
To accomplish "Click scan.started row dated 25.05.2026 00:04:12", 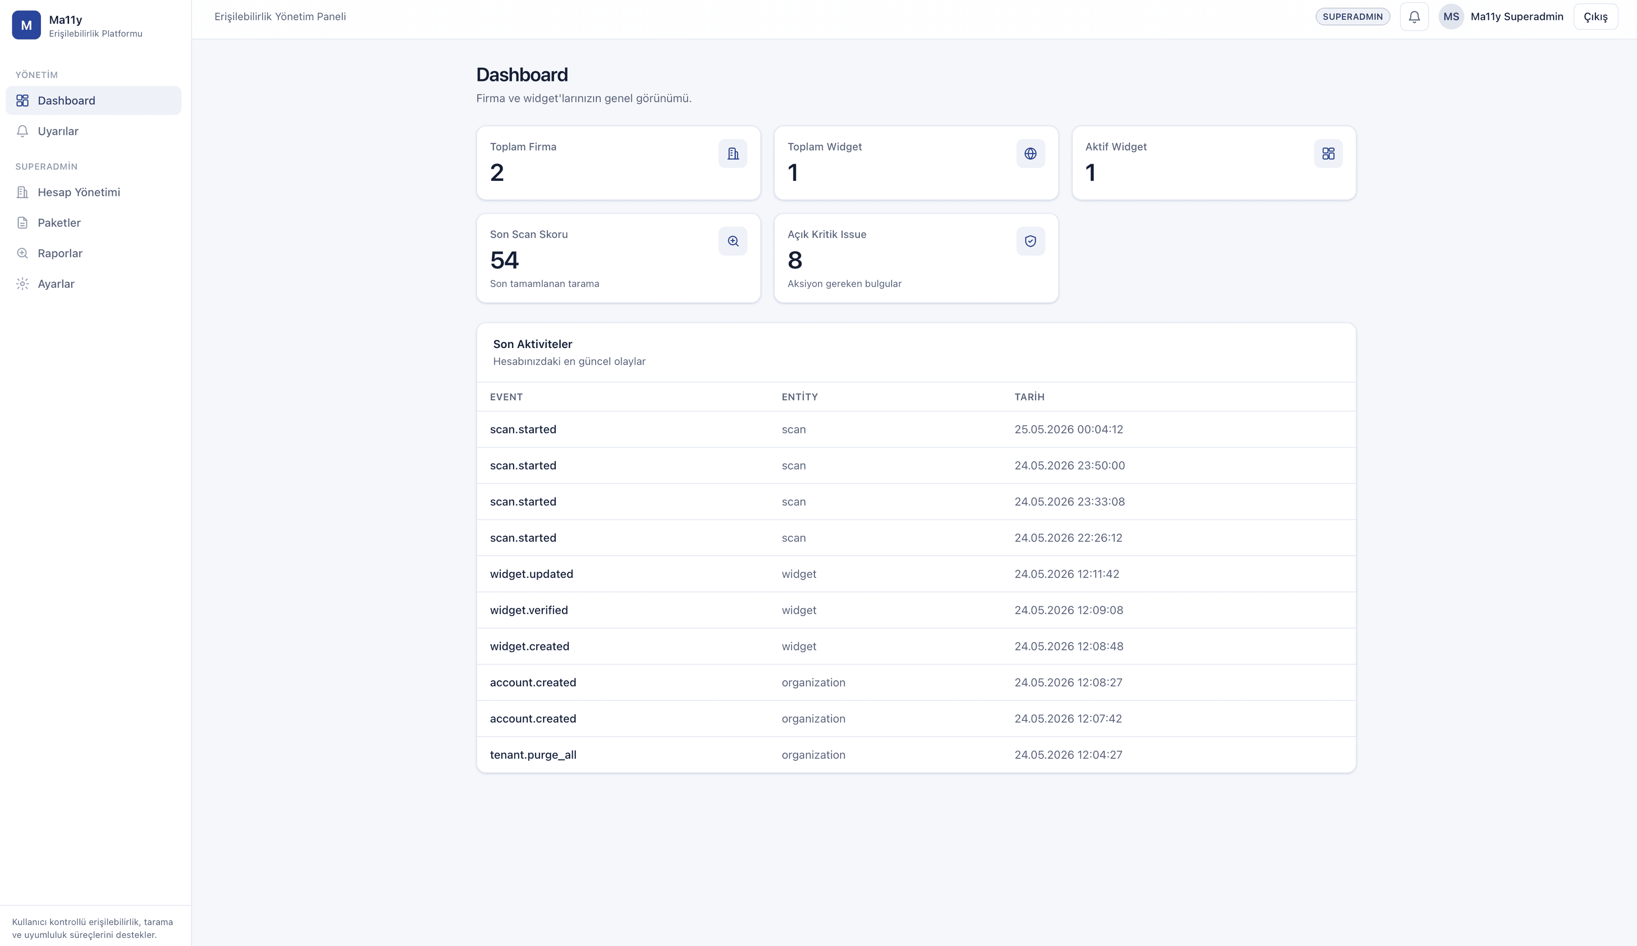I will [x=916, y=429].
